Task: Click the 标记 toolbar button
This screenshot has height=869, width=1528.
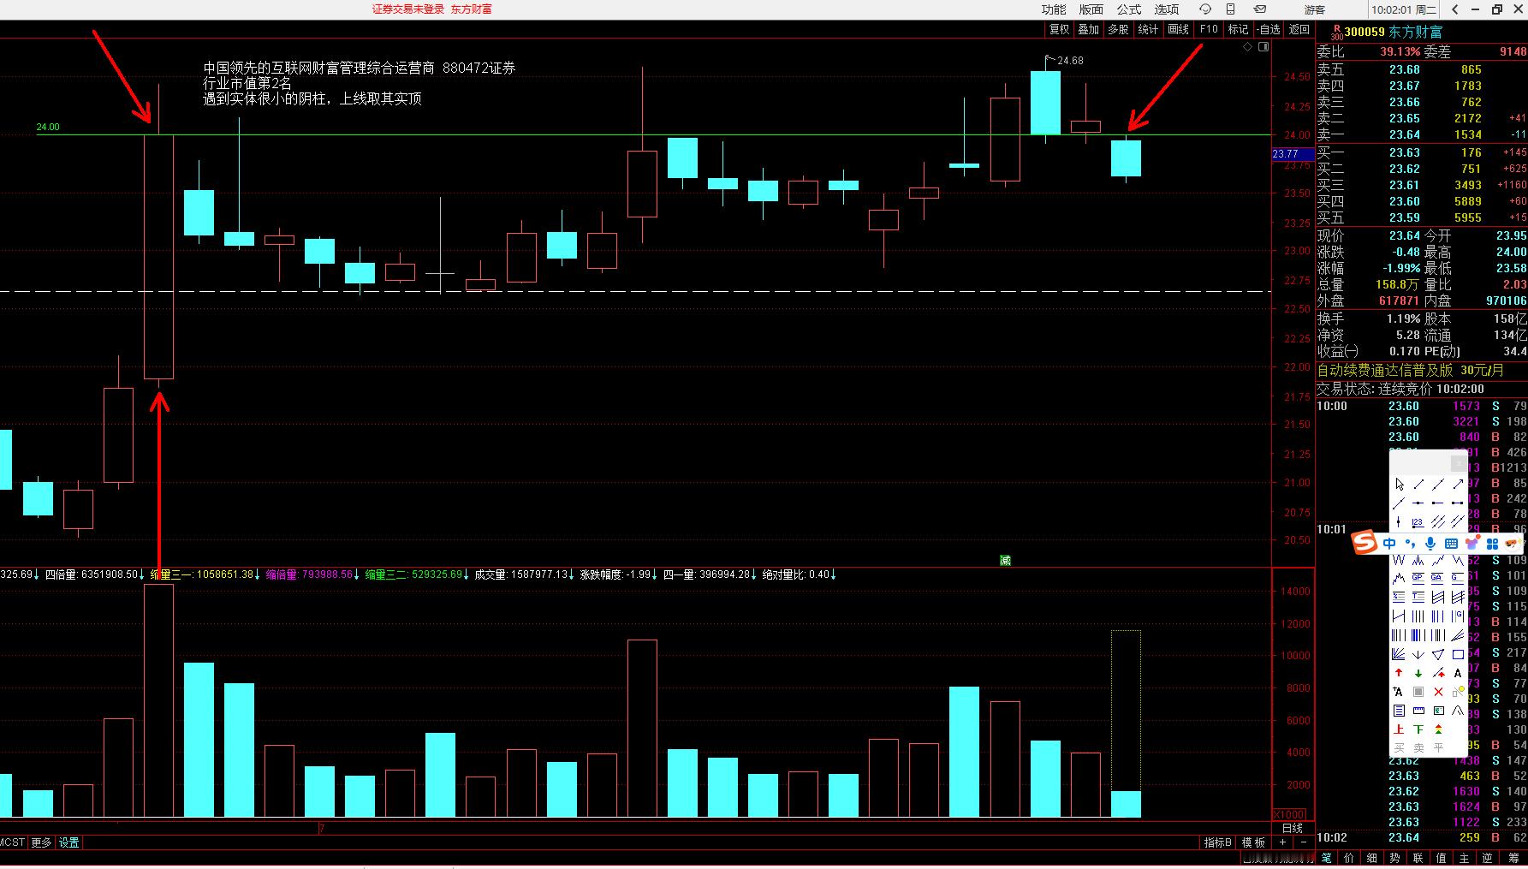Action: [x=1238, y=29]
